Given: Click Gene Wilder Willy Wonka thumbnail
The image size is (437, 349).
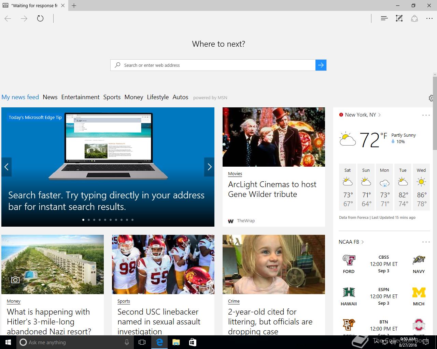Looking at the screenshot, I should 274,137.
